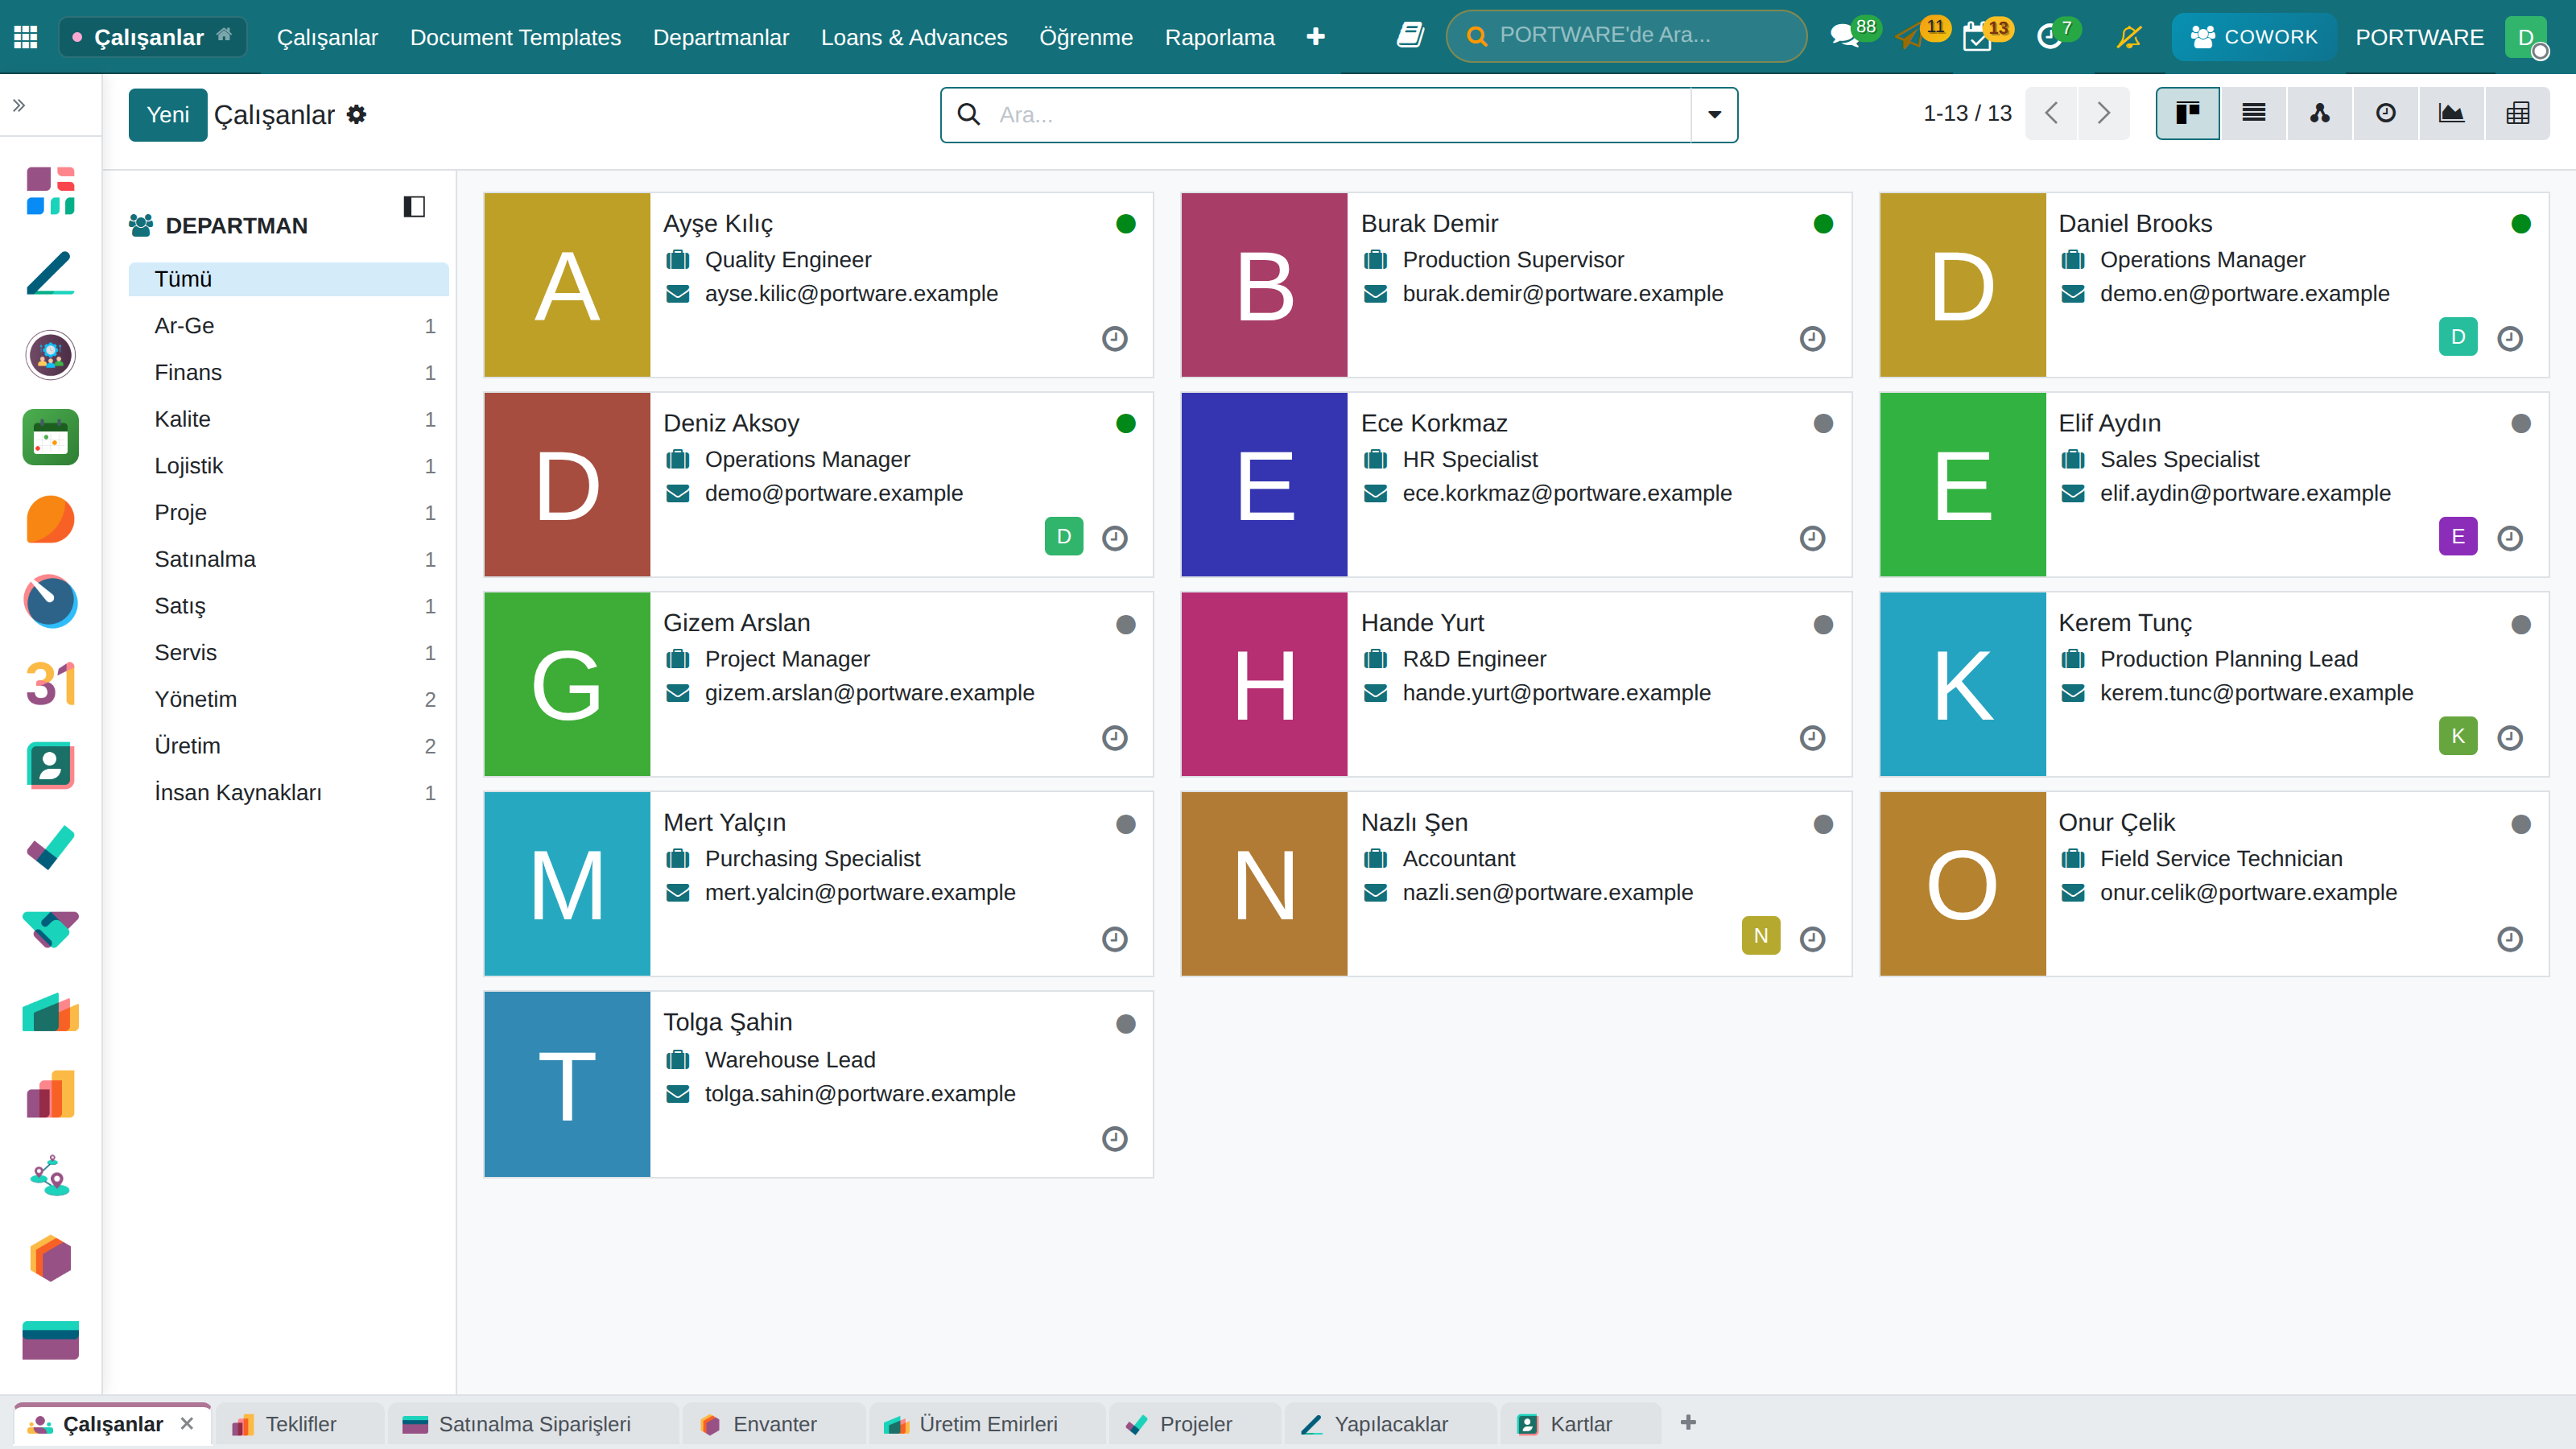Switch to pivot table view
Screen dimensions: 2576x1449
(2518, 114)
